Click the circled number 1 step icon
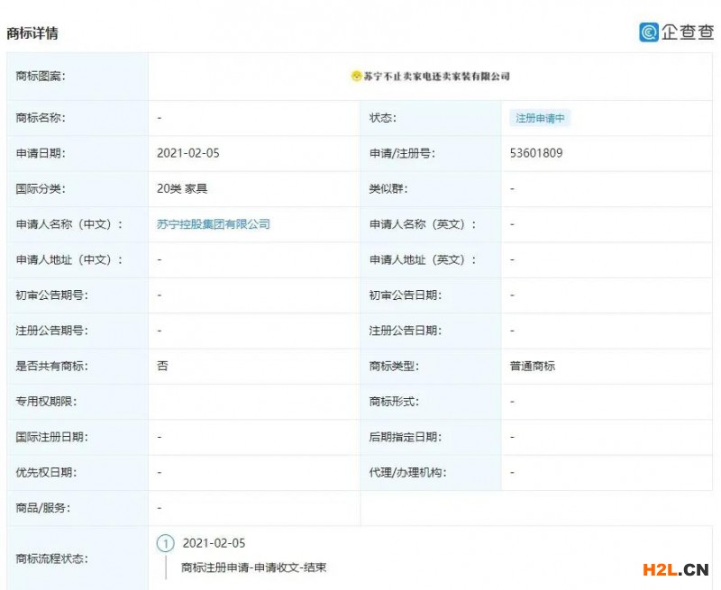The width and height of the screenshot is (721, 590). point(165,543)
